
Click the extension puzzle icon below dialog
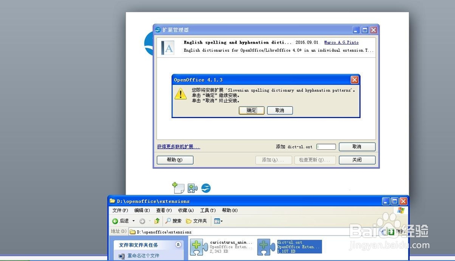192,188
